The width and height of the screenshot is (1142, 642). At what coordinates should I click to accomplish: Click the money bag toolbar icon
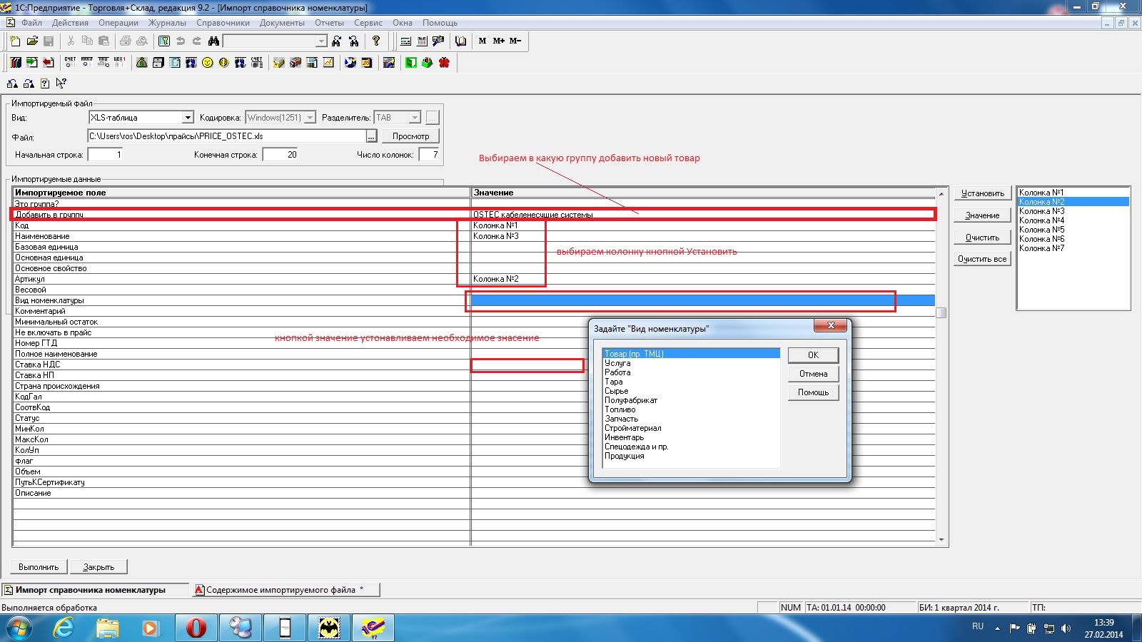(141, 63)
